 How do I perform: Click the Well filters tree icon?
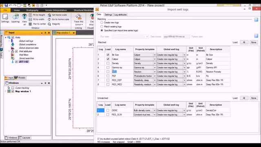coord(13,55)
